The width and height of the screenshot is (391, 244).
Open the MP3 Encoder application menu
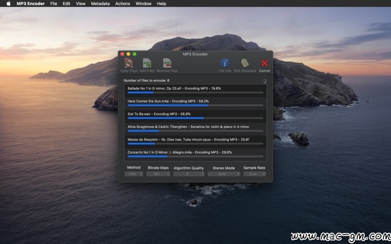[31, 4]
